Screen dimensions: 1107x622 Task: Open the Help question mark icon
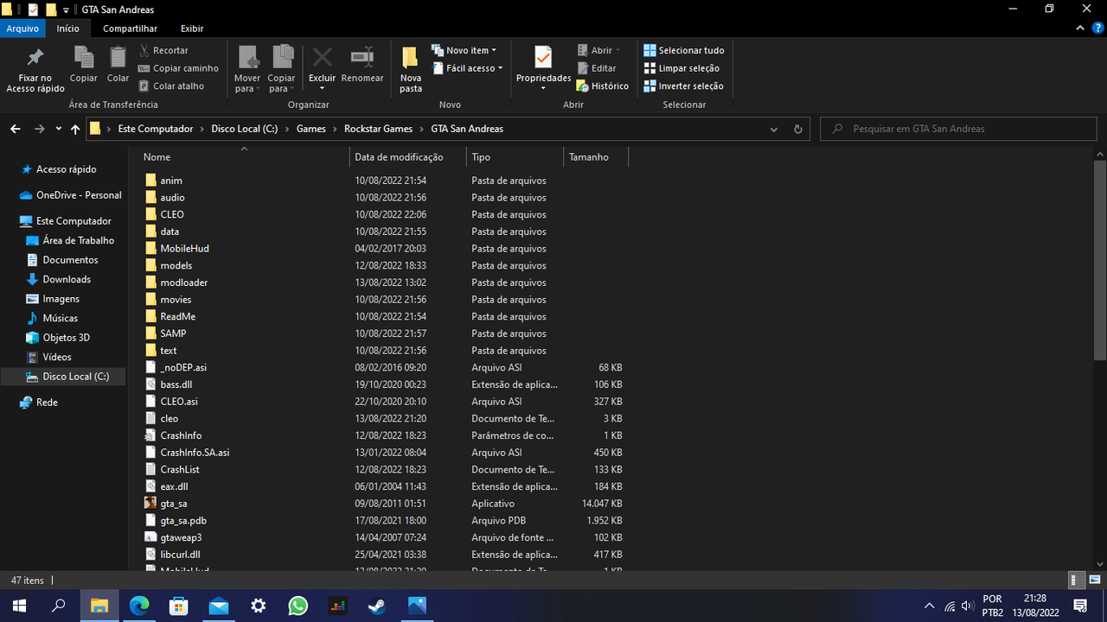tap(1097, 29)
